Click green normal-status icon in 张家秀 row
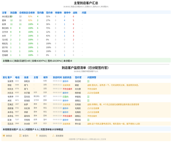Image resolution: width=172 pixels, height=147 pixels. pos(88,81)
